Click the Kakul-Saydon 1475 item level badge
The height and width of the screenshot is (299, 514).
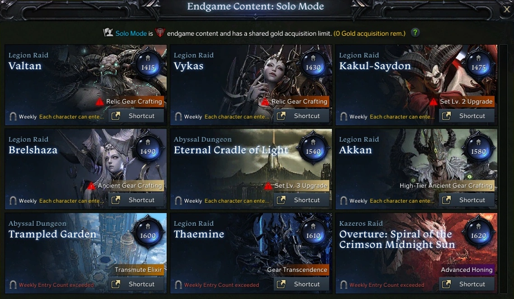tap(479, 64)
